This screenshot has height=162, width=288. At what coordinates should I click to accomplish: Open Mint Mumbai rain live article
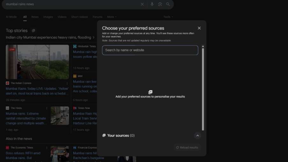click(x=85, y=87)
